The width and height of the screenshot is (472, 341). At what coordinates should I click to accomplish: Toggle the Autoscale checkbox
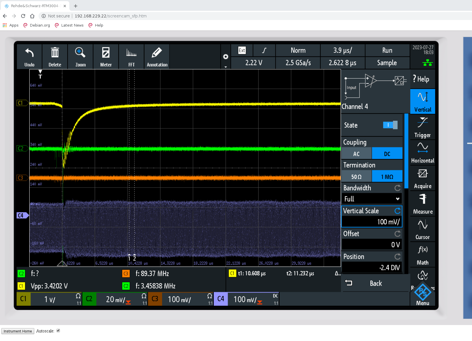click(58, 330)
